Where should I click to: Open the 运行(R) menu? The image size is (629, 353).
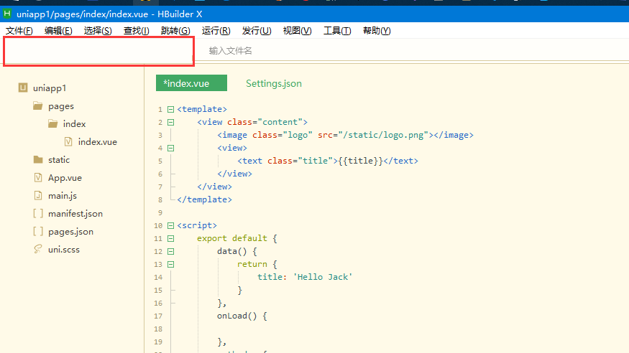point(216,31)
